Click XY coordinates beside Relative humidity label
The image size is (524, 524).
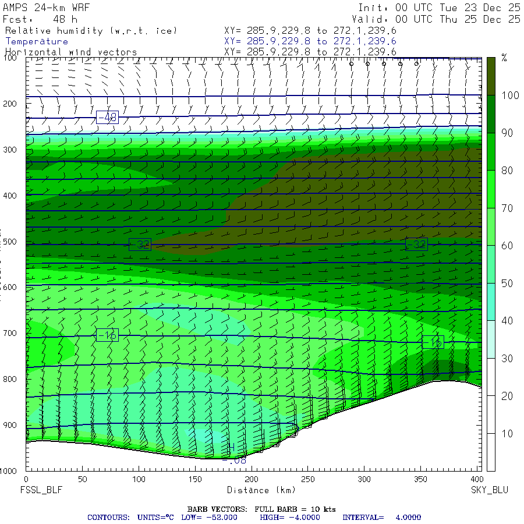coord(310,31)
